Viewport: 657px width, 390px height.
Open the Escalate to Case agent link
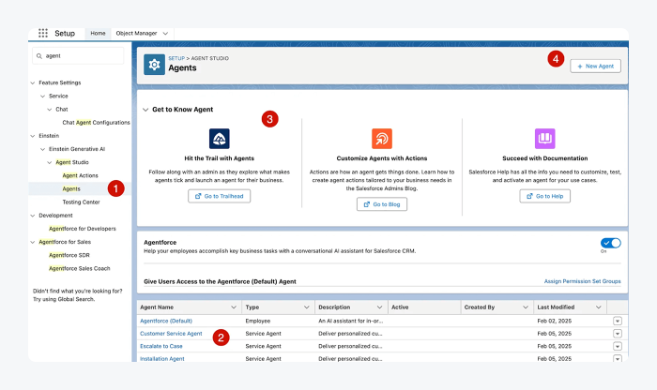click(161, 346)
